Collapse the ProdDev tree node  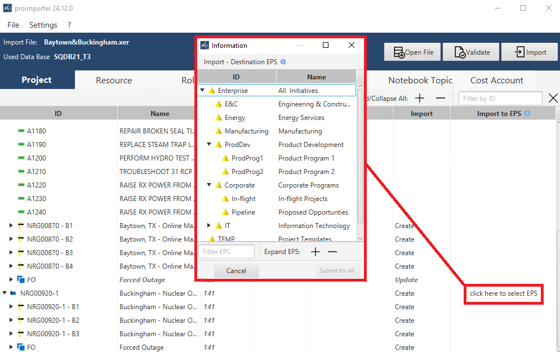209,145
